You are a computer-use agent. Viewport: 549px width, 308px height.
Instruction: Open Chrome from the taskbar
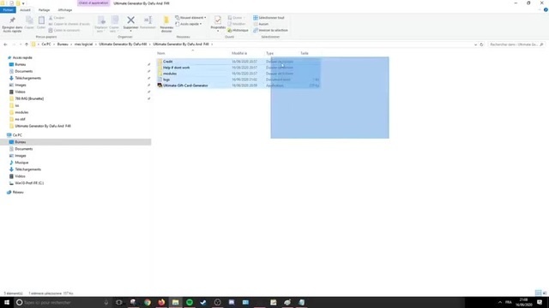pyautogui.click(x=148, y=302)
